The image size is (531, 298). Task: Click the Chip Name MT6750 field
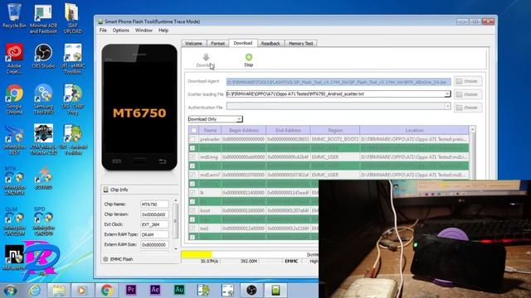[x=154, y=204]
